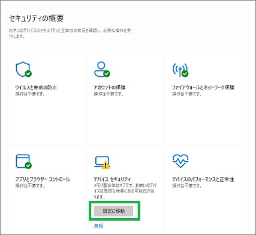Click the 設定に移動 button
The height and width of the screenshot is (235, 256).
113,211
